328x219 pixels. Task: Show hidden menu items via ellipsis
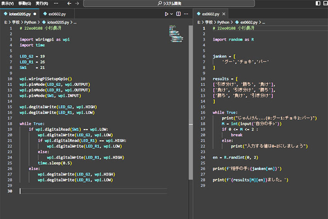(x=56, y=4)
